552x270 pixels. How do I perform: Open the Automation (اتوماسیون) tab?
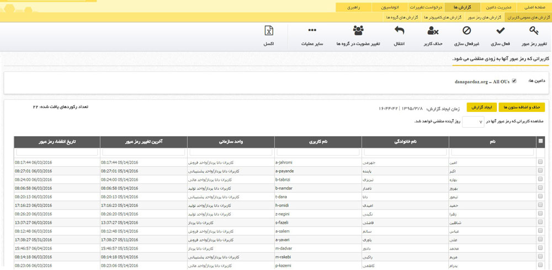coord(390,7)
